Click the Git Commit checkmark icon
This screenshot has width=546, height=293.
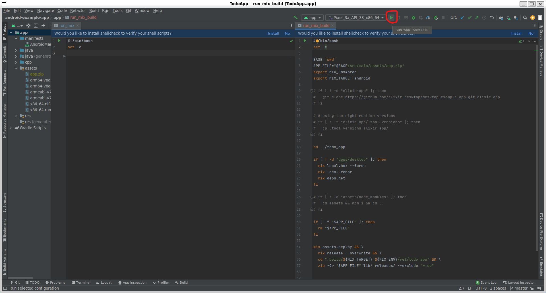click(470, 18)
